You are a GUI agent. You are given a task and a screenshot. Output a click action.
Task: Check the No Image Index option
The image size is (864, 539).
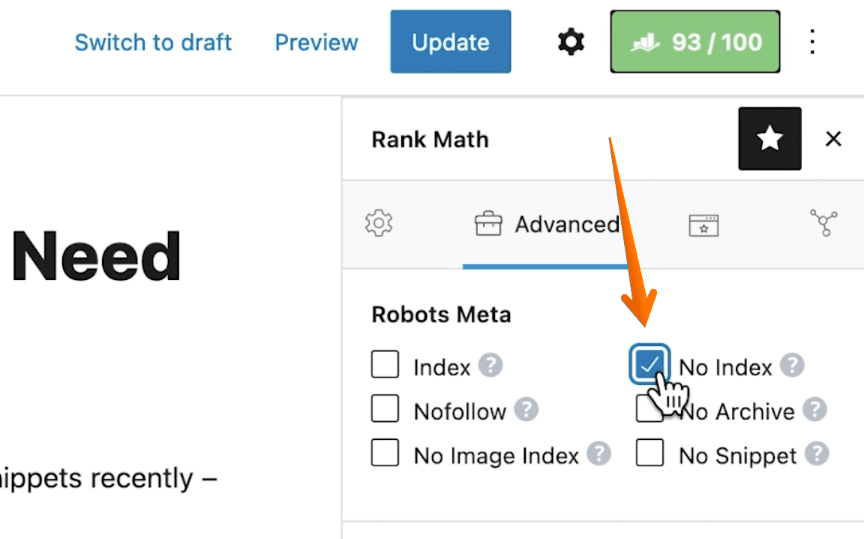point(385,455)
